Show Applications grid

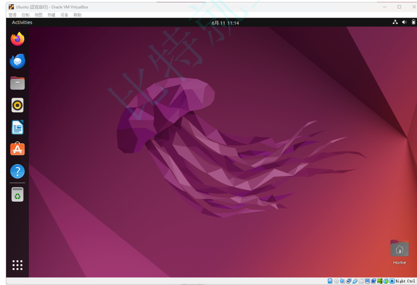[17, 265]
